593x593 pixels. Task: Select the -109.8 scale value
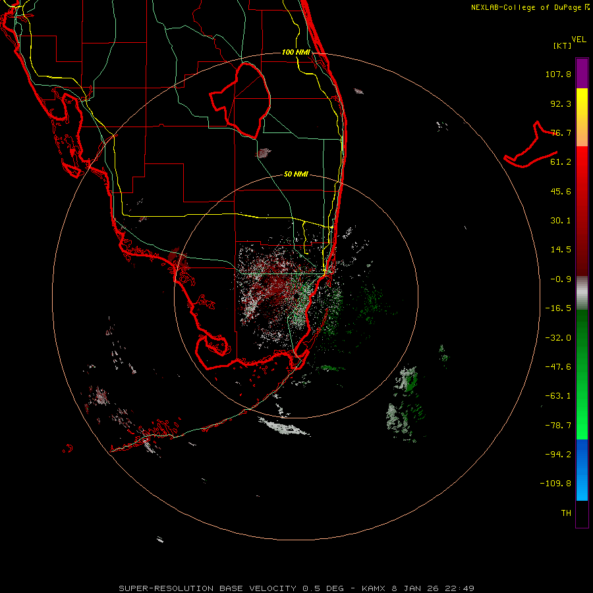(555, 484)
